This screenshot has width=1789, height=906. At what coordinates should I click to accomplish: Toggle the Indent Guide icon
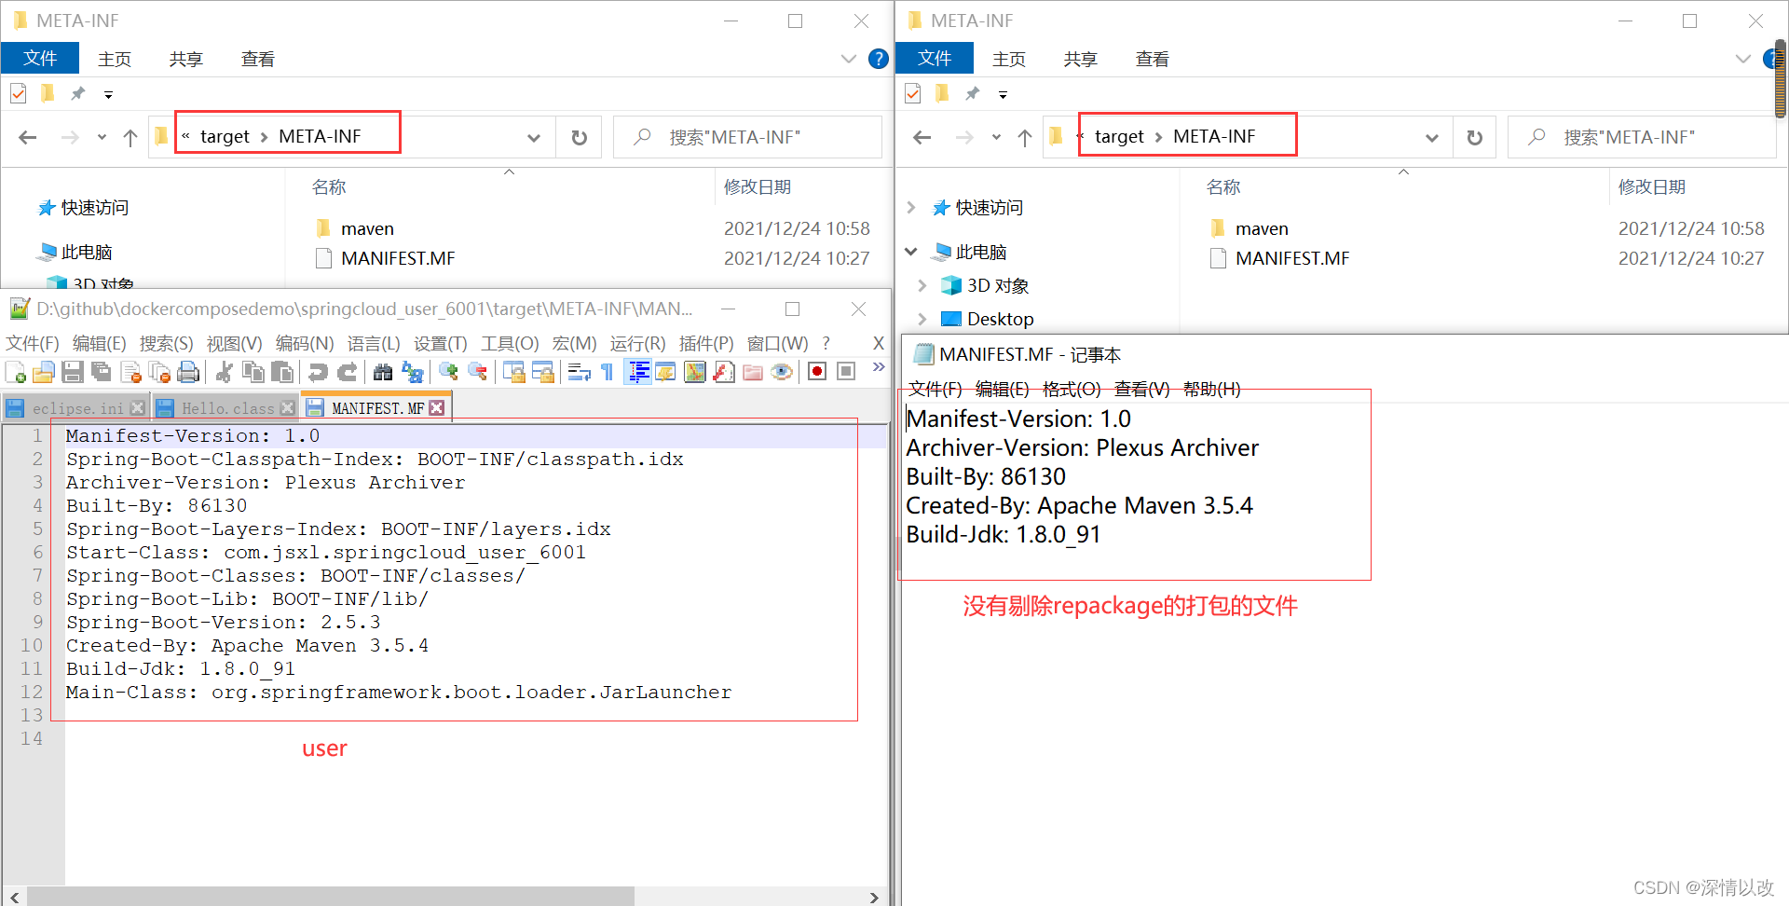pyautogui.click(x=638, y=373)
